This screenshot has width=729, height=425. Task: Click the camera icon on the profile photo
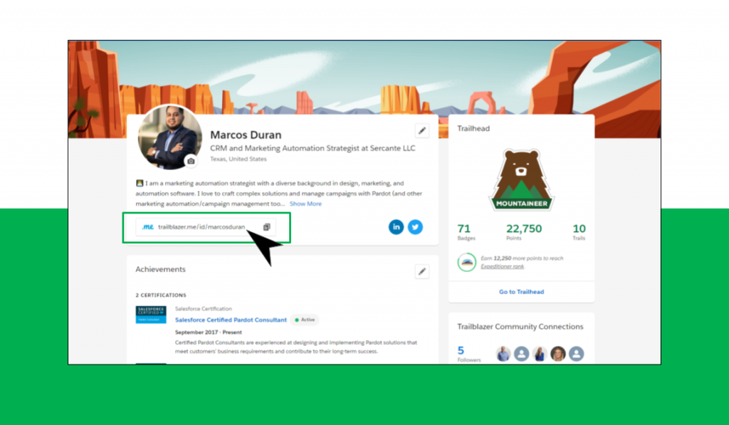(x=191, y=161)
